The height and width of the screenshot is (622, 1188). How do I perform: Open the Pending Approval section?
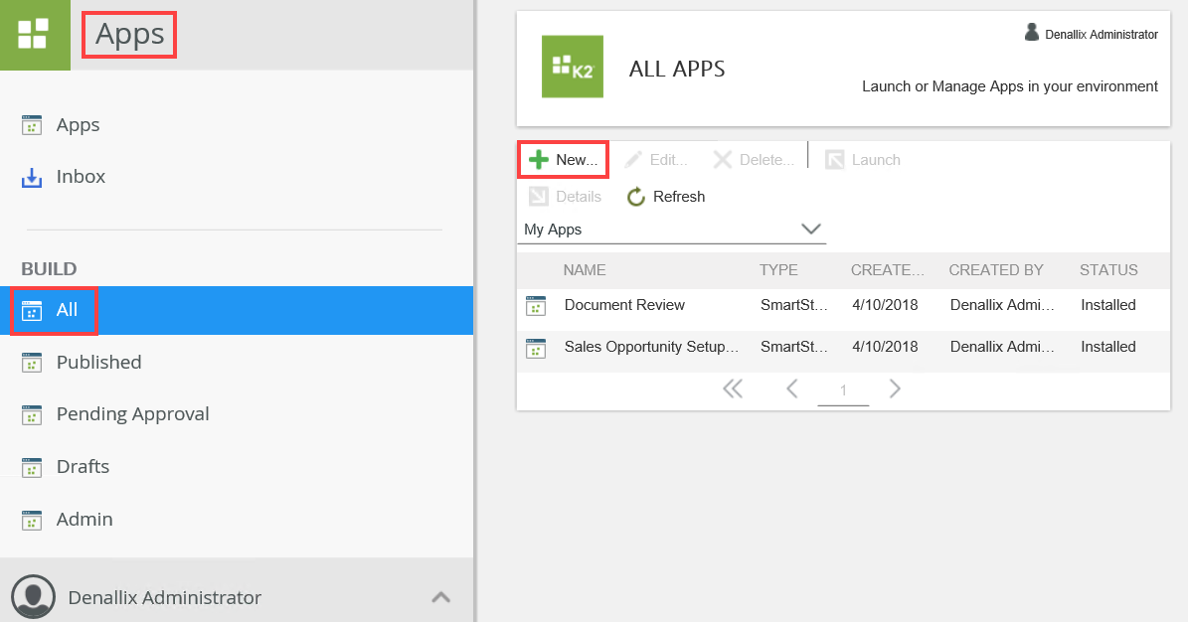(x=132, y=414)
